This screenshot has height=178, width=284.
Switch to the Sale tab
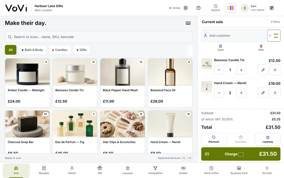(x=16, y=170)
